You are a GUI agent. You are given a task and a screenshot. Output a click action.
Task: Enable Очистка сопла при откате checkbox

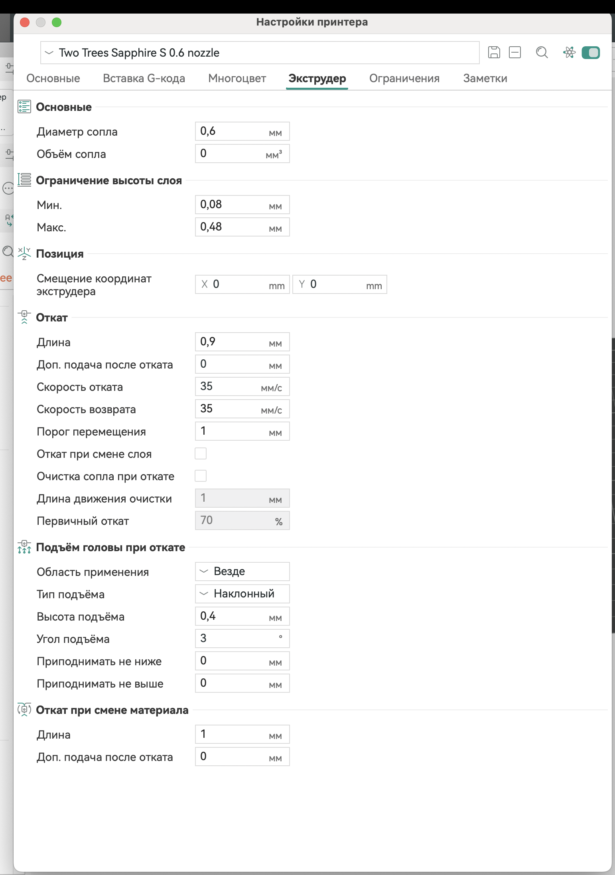pos(201,476)
